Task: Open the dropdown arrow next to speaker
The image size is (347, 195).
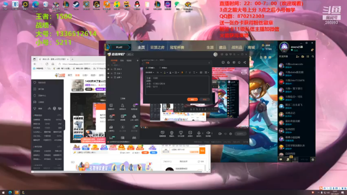Action: click(212, 133)
